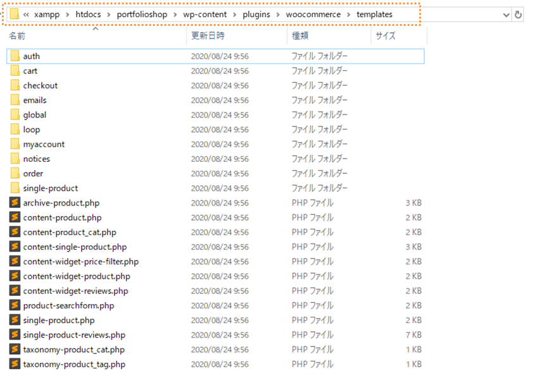Click the auth folder icon
The width and height of the screenshot is (542, 373).
(x=15, y=56)
